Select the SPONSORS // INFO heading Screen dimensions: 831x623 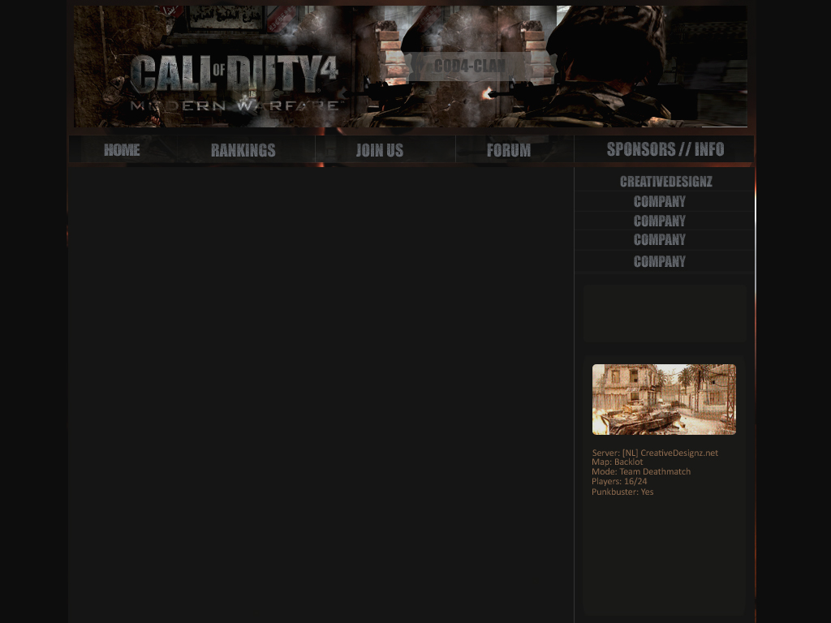coord(665,149)
